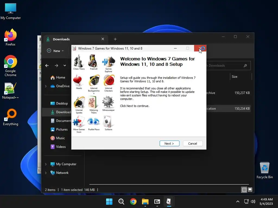Open Notepad++ desktop shortcut
Image resolution: width=278 pixels, height=208 pixels.
(11, 91)
